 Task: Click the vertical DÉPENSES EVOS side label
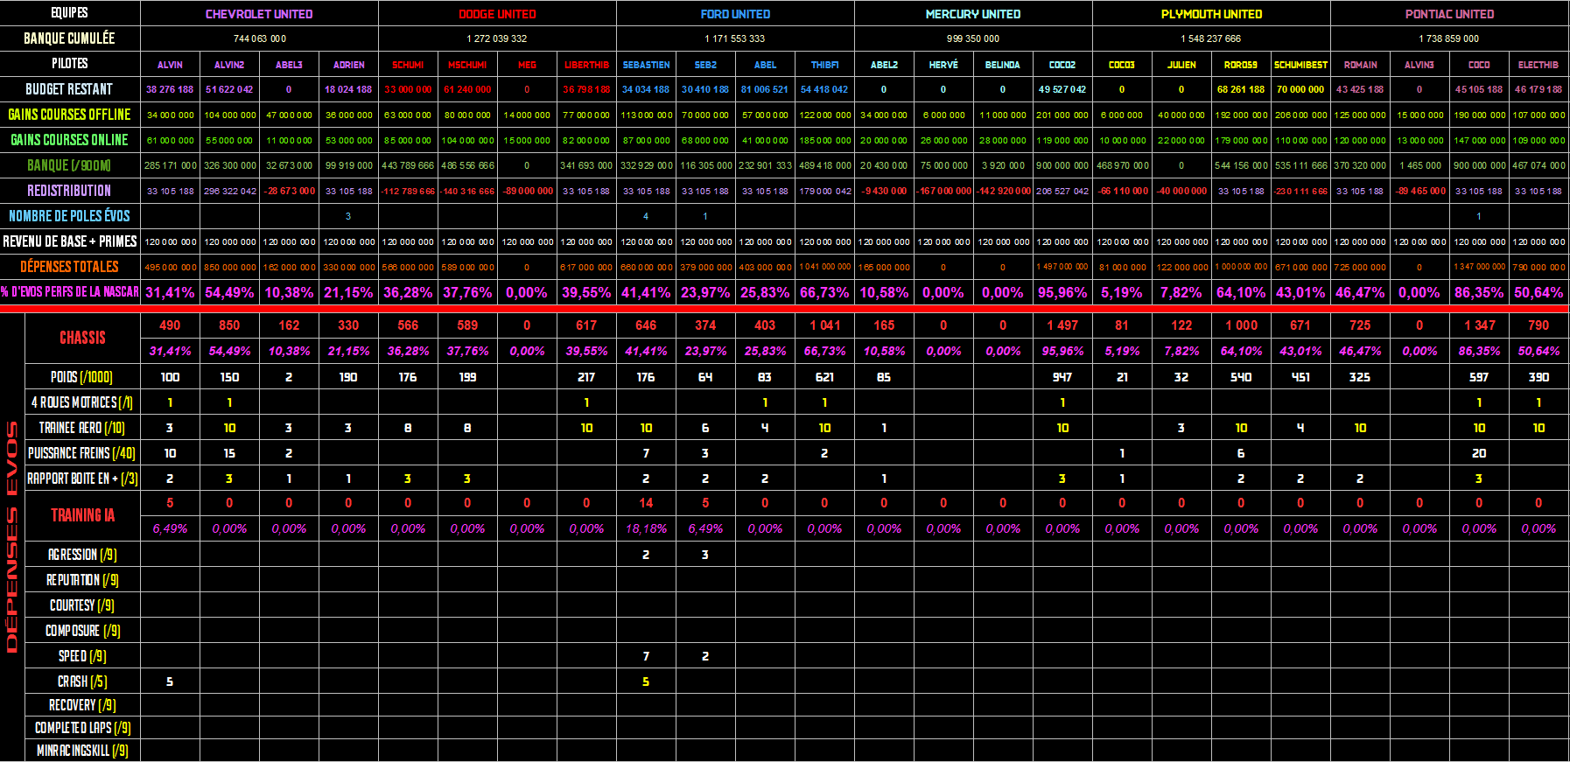[12, 537]
